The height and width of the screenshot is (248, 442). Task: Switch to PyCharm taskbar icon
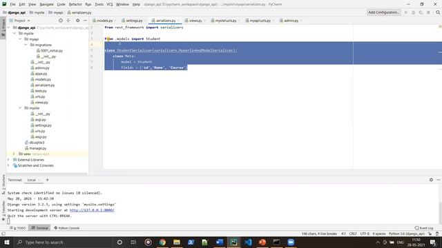click(x=233, y=242)
